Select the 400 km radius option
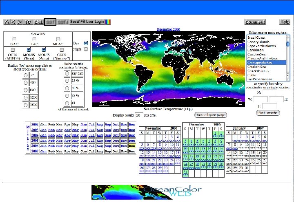The image size is (294, 220). 25,82
